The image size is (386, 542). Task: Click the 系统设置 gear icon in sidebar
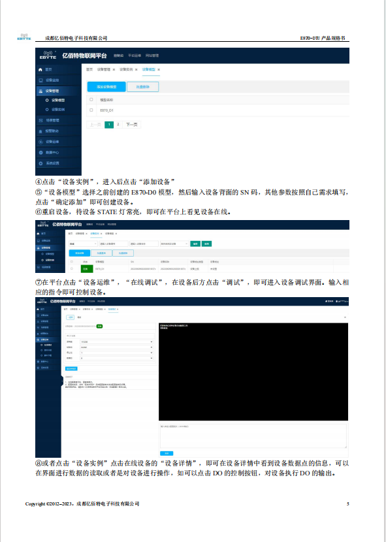(x=40, y=163)
